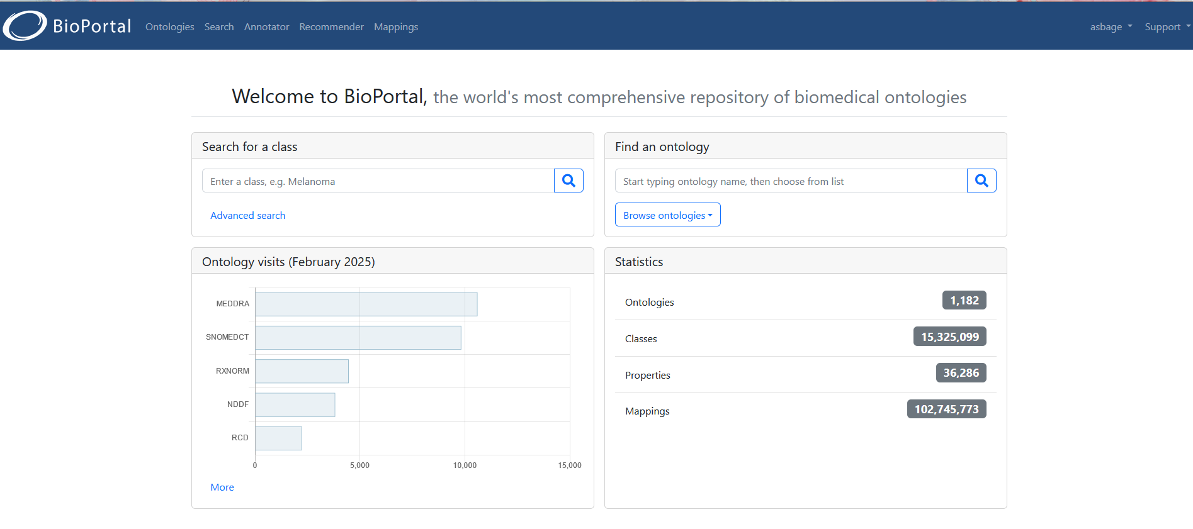Open the Recommender page
Viewport: 1193px width, 529px height.
coord(331,26)
